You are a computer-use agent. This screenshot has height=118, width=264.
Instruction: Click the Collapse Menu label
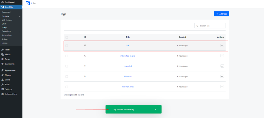[x=11, y=94]
